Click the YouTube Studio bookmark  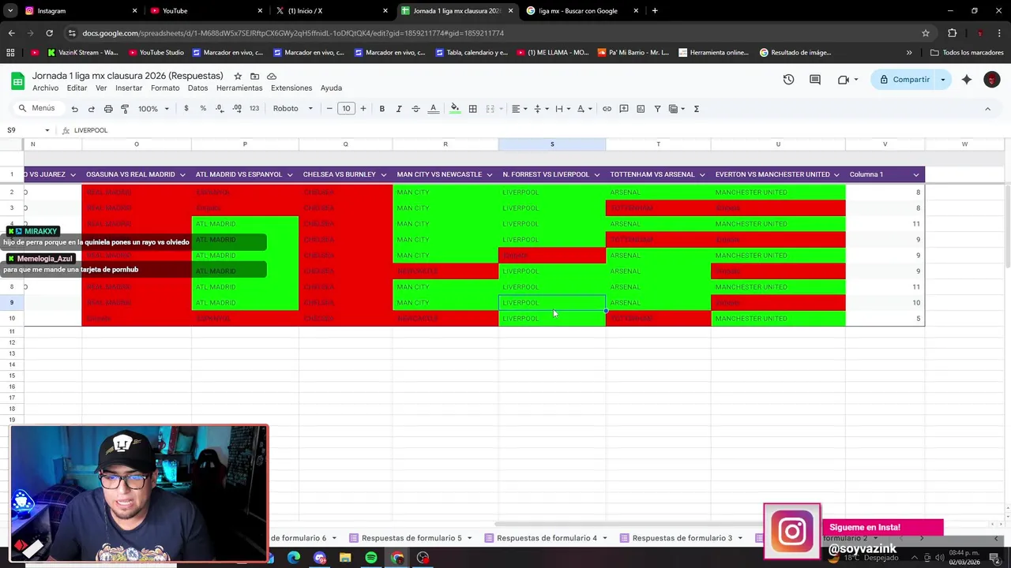(x=156, y=53)
